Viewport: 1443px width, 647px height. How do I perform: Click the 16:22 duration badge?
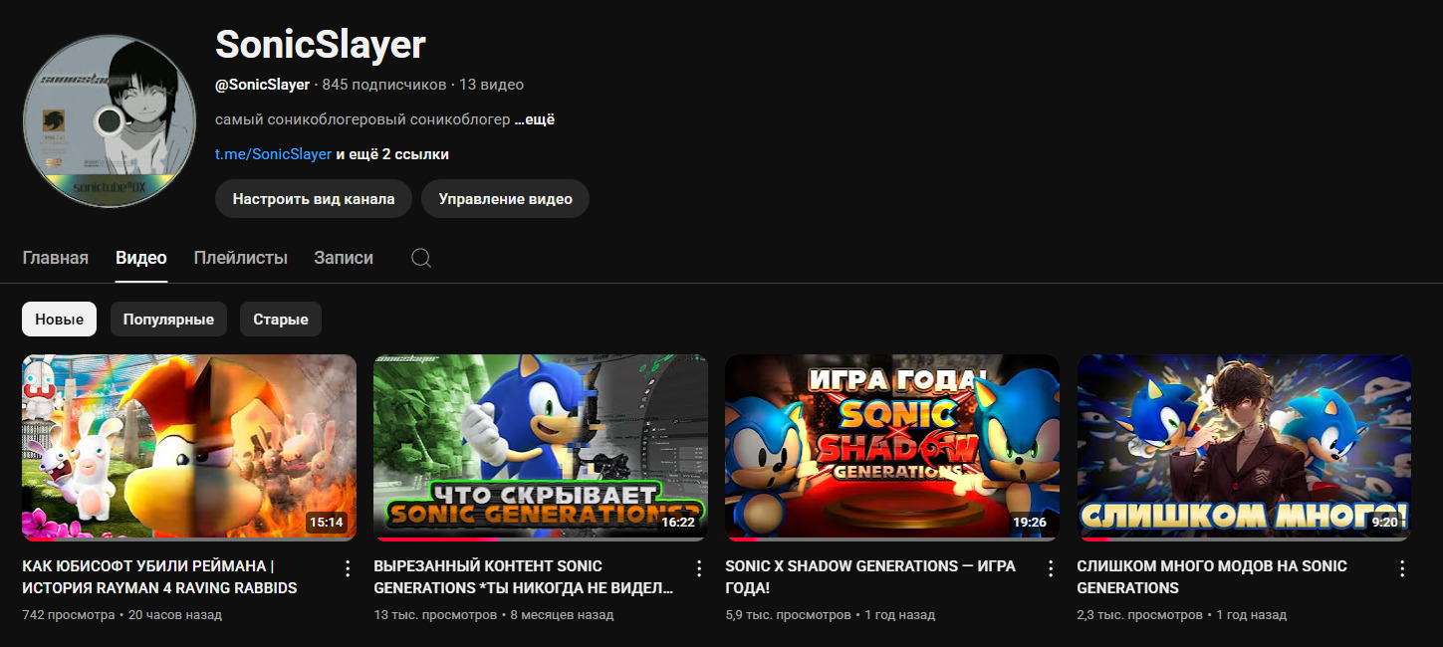(x=678, y=522)
